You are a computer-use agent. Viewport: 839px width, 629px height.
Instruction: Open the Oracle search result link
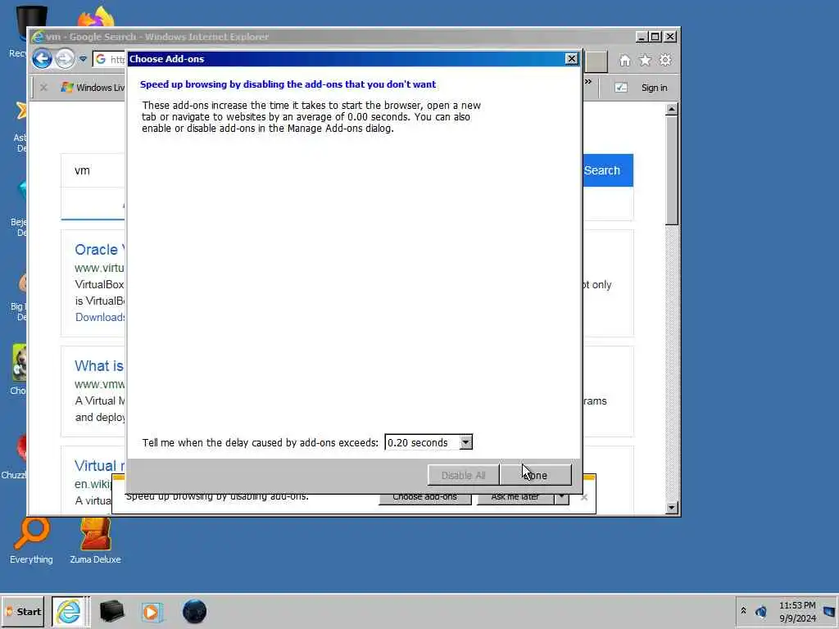click(x=99, y=250)
